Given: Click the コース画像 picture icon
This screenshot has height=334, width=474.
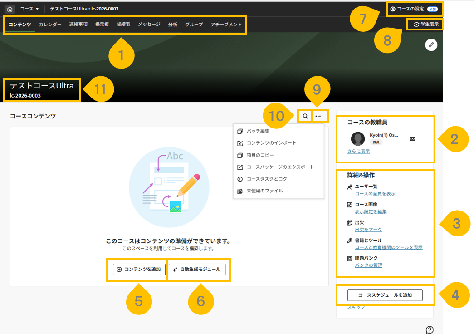Looking at the screenshot, I should click(x=349, y=205).
